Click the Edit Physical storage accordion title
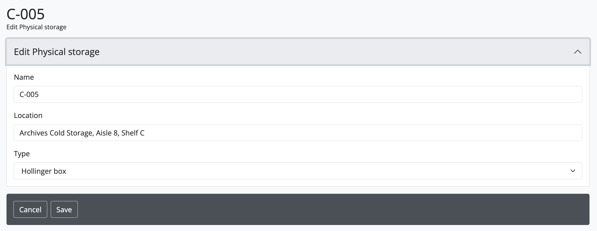Image resolution: width=597 pixels, height=231 pixels. 57,52
